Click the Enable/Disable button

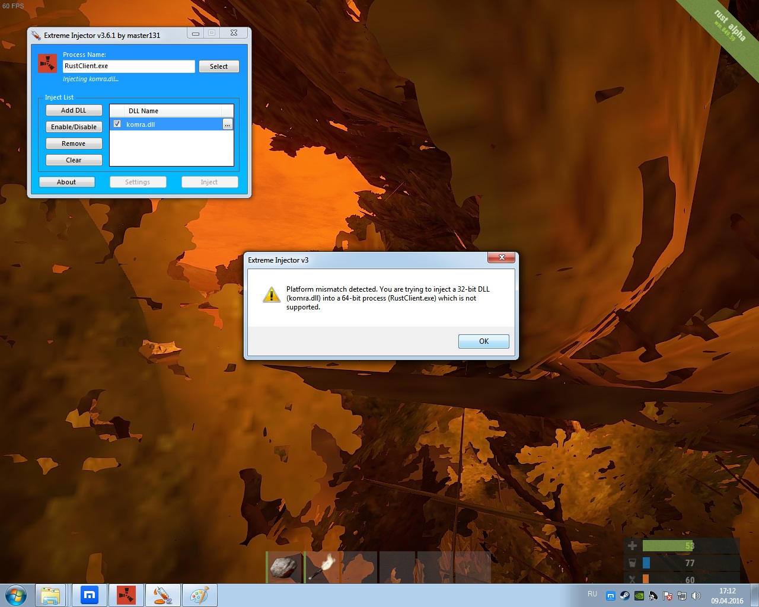[x=74, y=127]
